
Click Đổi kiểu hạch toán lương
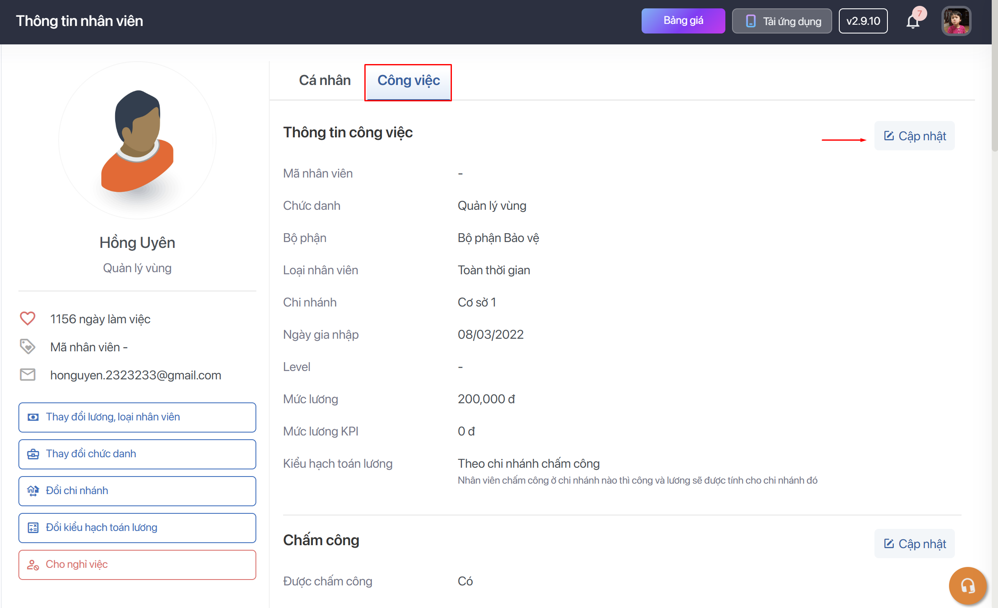[137, 528]
